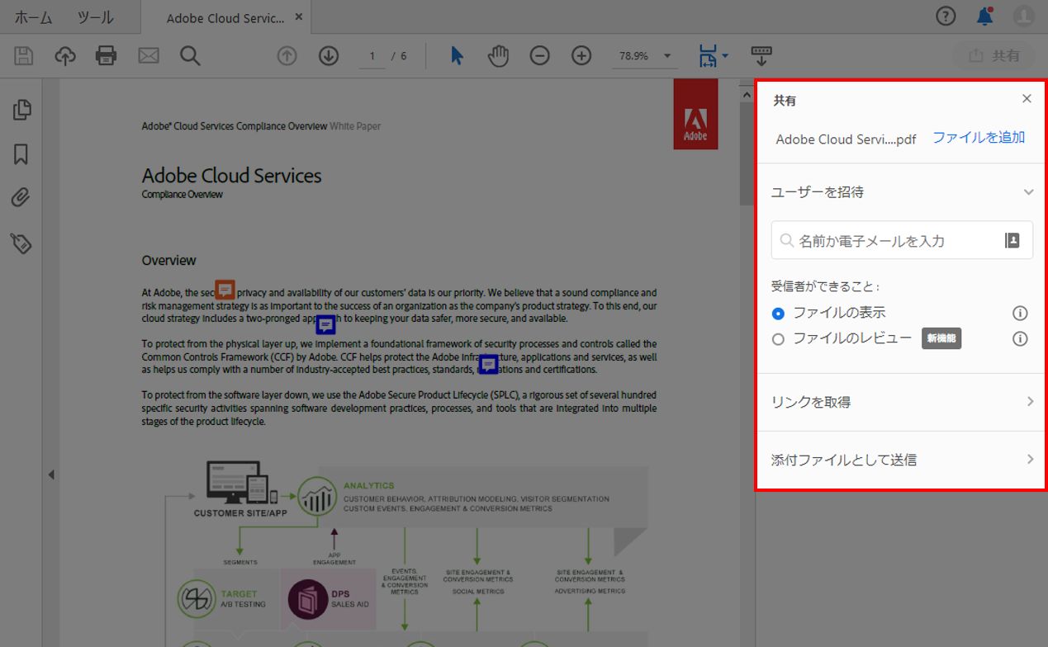1048x647 pixels.
Task: Click the ファイルを追加 link
Action: pyautogui.click(x=978, y=138)
